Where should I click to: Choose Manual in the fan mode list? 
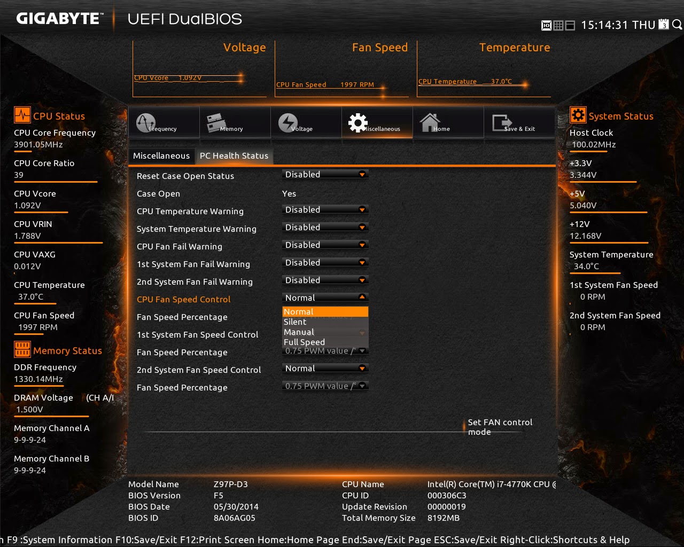pyautogui.click(x=325, y=332)
